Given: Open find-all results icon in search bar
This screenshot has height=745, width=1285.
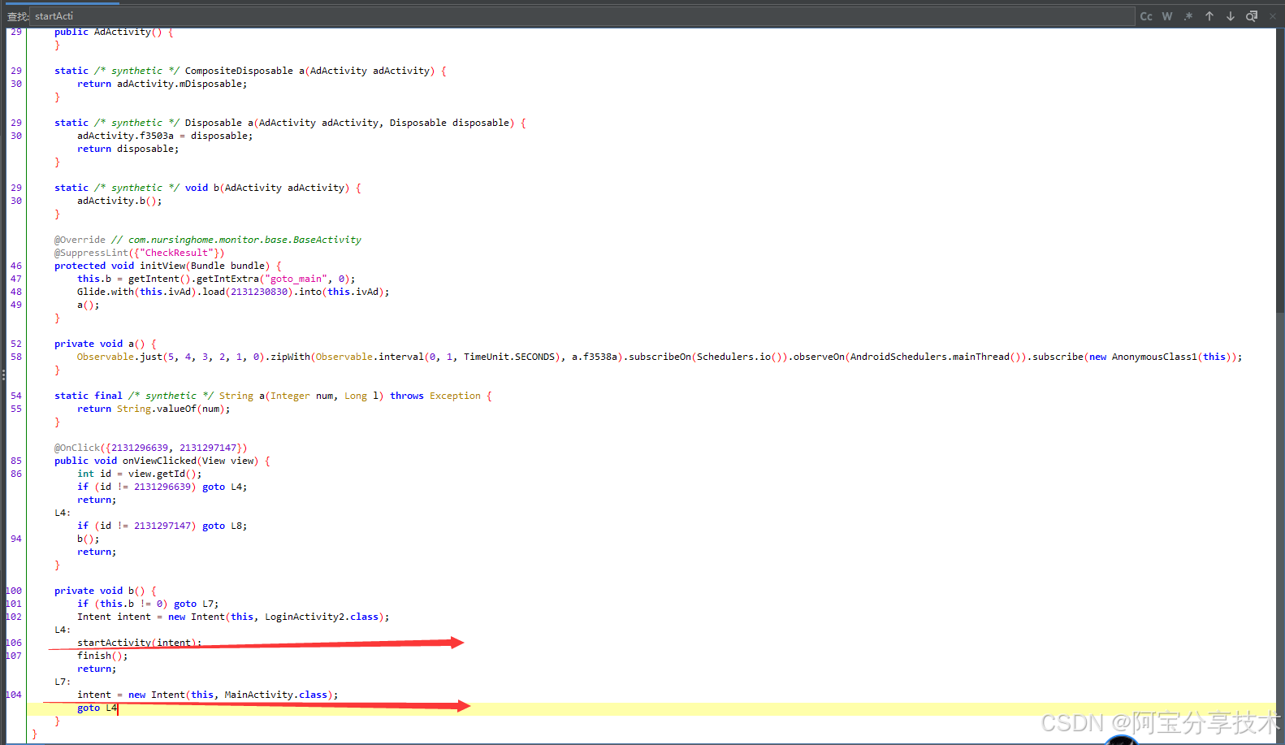Looking at the screenshot, I should point(1252,16).
